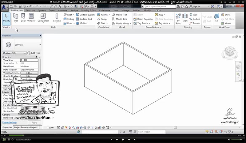Screen dimensions: 246x143
Task: Open the Massing & Site tab
Action: 88,10
